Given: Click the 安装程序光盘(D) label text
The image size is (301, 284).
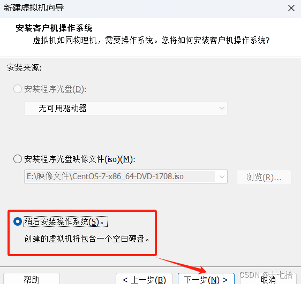Looking at the screenshot, I should click(x=55, y=89).
